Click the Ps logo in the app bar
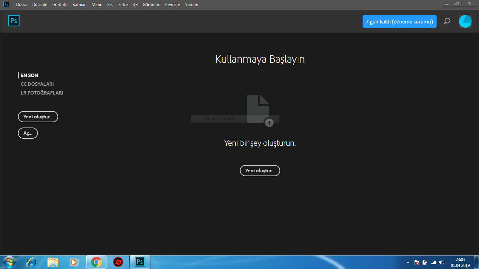The image size is (479, 269). pos(13,21)
